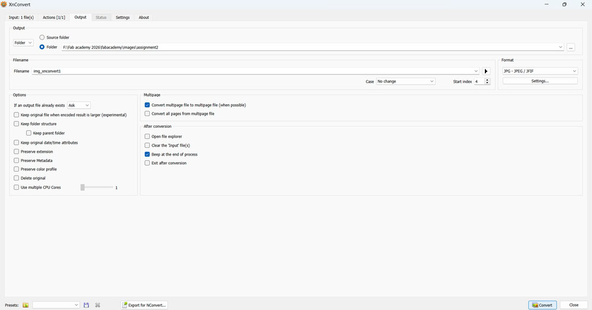Select the Output tab
Viewport: 592px width, 310px height.
pyautogui.click(x=81, y=17)
